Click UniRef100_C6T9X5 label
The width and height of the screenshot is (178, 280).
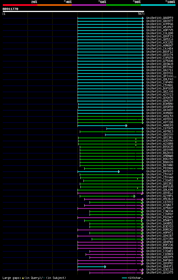160,128
